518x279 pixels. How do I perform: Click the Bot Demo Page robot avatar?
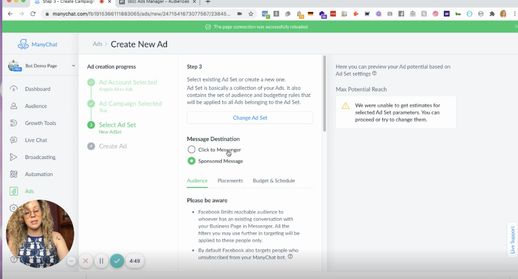[14, 66]
